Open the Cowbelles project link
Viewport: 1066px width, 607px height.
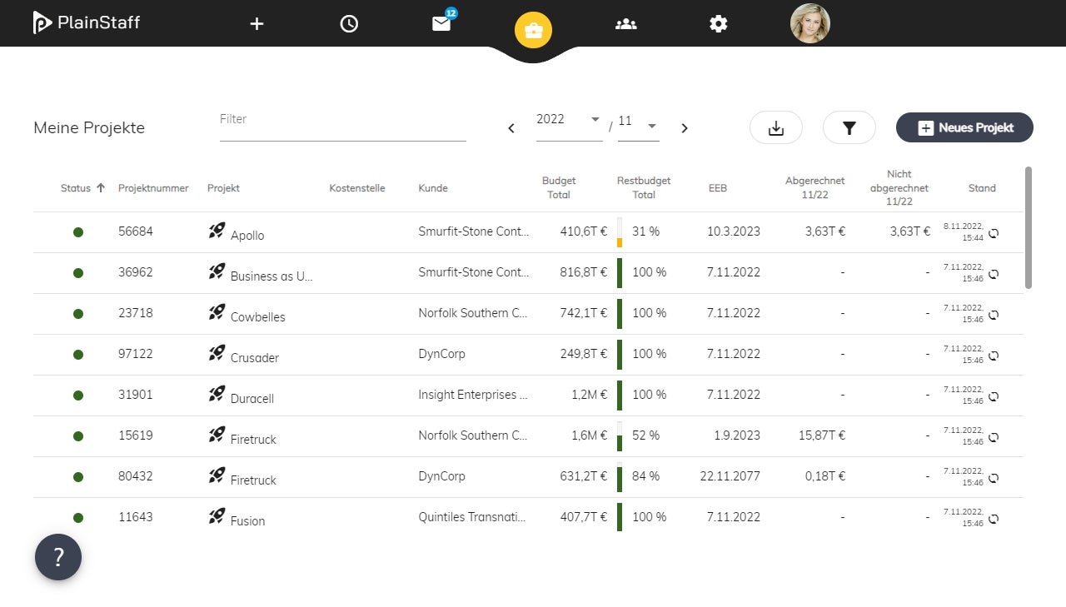(257, 317)
